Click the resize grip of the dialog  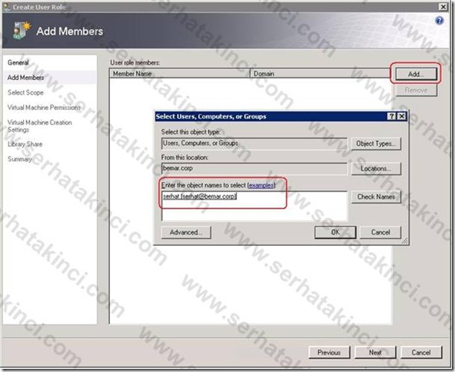[x=404, y=241]
